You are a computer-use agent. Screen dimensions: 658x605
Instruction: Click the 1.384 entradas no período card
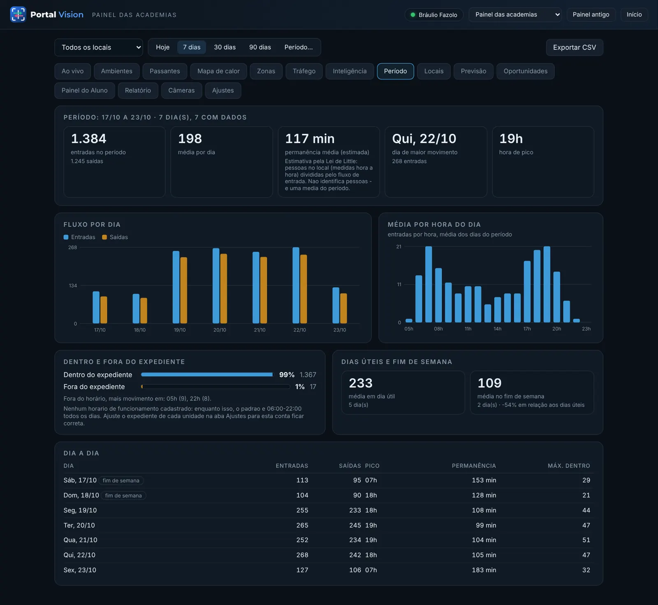click(115, 162)
